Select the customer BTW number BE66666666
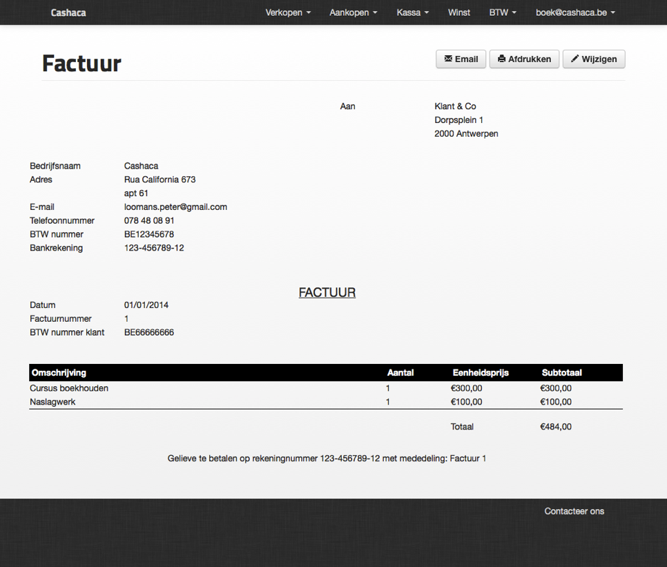 [x=149, y=332]
